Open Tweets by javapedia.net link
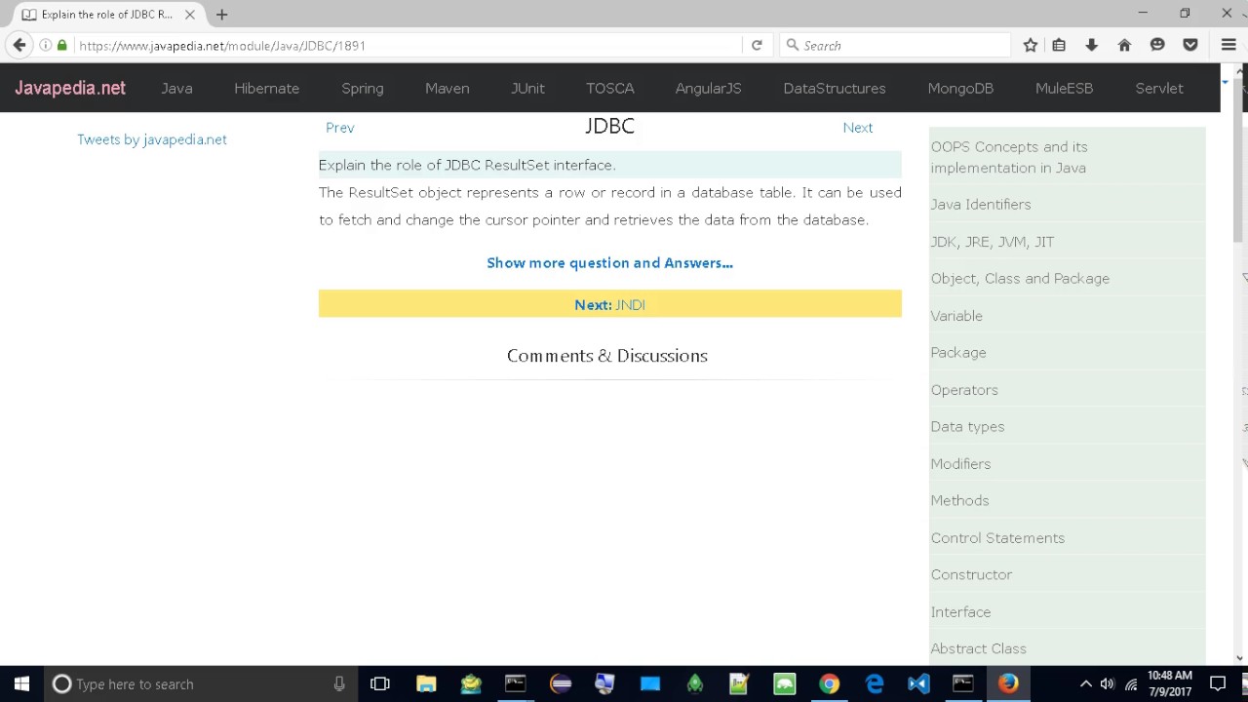The image size is (1248, 702). (152, 139)
